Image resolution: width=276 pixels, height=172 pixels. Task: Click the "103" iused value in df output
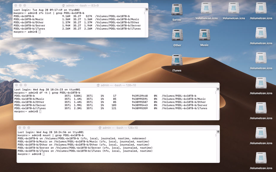tap(114, 105)
